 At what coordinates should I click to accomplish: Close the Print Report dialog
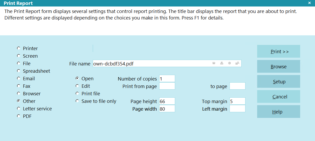pos(310,3)
